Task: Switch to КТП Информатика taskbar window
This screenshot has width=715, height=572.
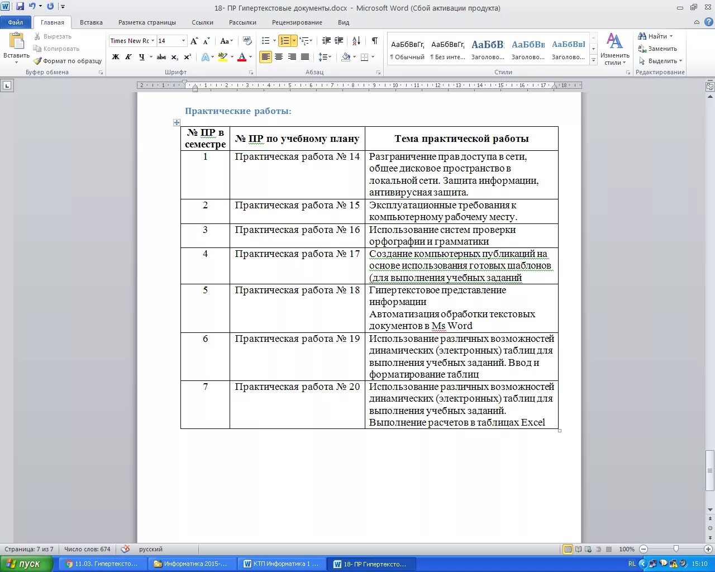Action: [x=283, y=564]
